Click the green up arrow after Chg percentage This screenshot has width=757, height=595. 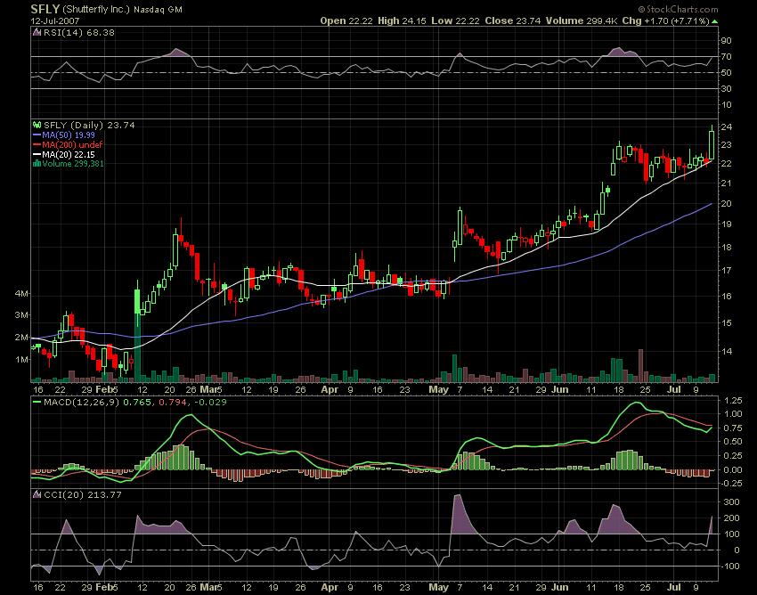[714, 21]
